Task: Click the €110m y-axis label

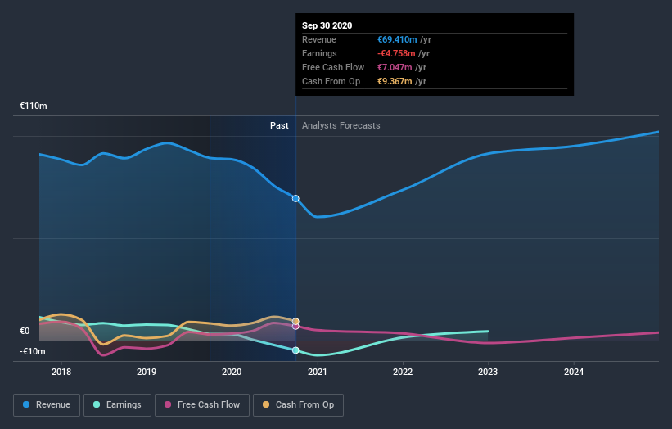Action: click(x=34, y=106)
